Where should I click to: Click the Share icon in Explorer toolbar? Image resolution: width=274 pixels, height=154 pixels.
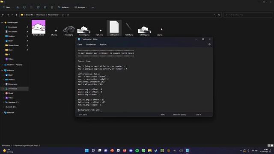tap(45, 7)
